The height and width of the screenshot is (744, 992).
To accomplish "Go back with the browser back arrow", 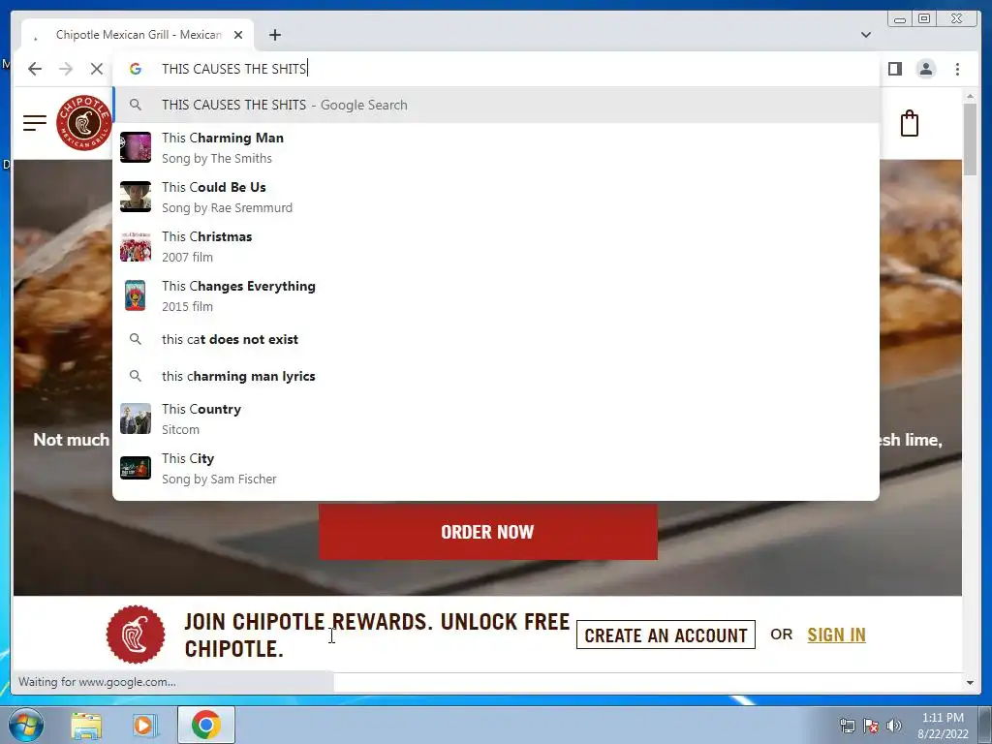I will [35, 69].
